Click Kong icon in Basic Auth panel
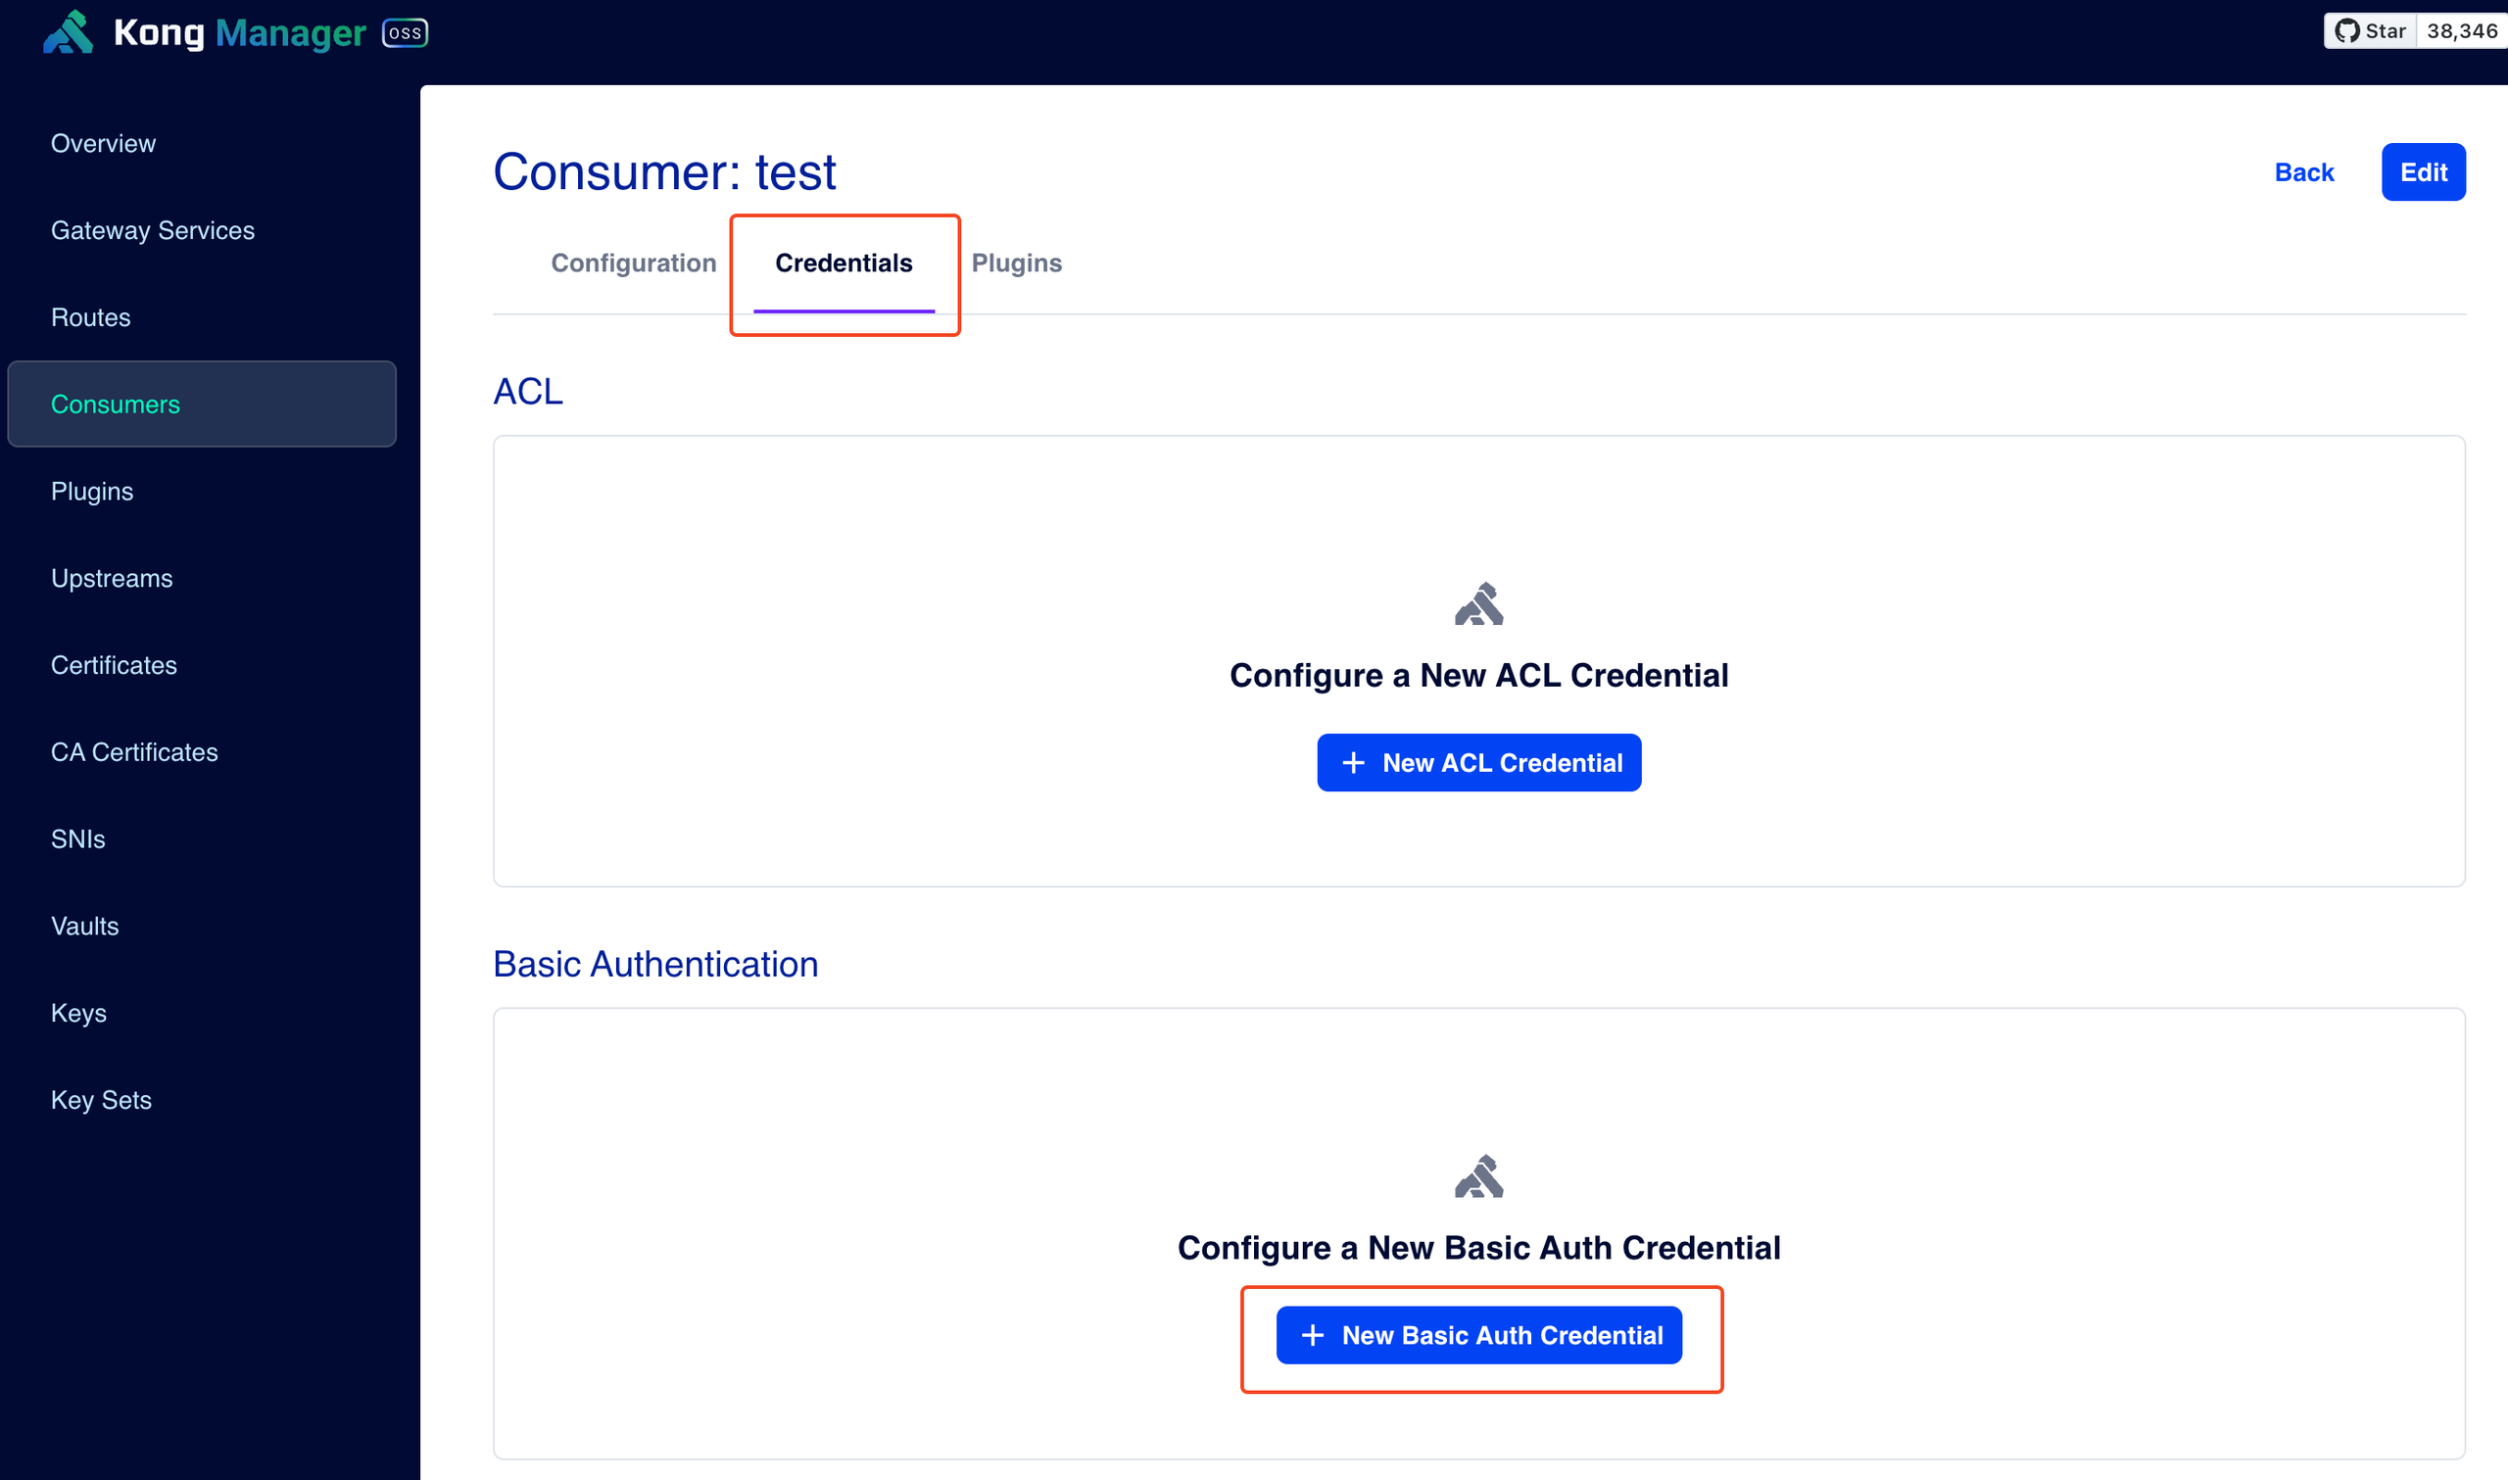Viewport: 2508px width, 1480px height. click(x=1478, y=1176)
